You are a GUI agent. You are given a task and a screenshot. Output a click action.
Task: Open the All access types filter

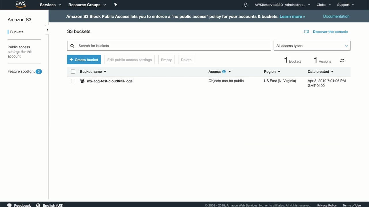pos(312,46)
